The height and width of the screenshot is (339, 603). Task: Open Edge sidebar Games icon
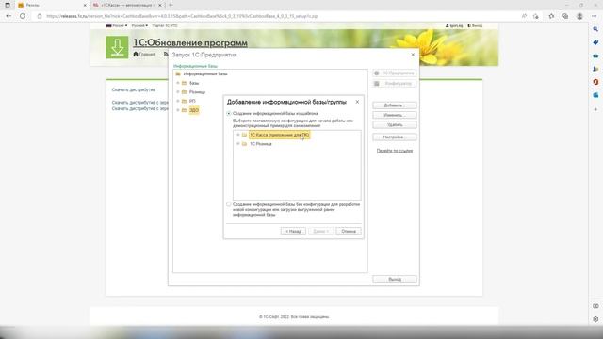coord(595,69)
